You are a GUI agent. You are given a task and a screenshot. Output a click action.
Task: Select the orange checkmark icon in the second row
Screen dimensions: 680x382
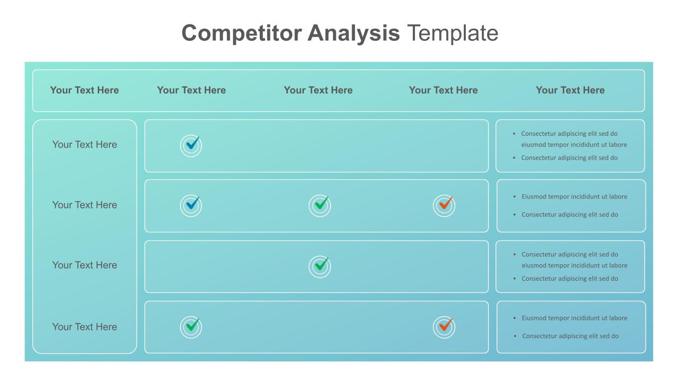pyautogui.click(x=444, y=205)
